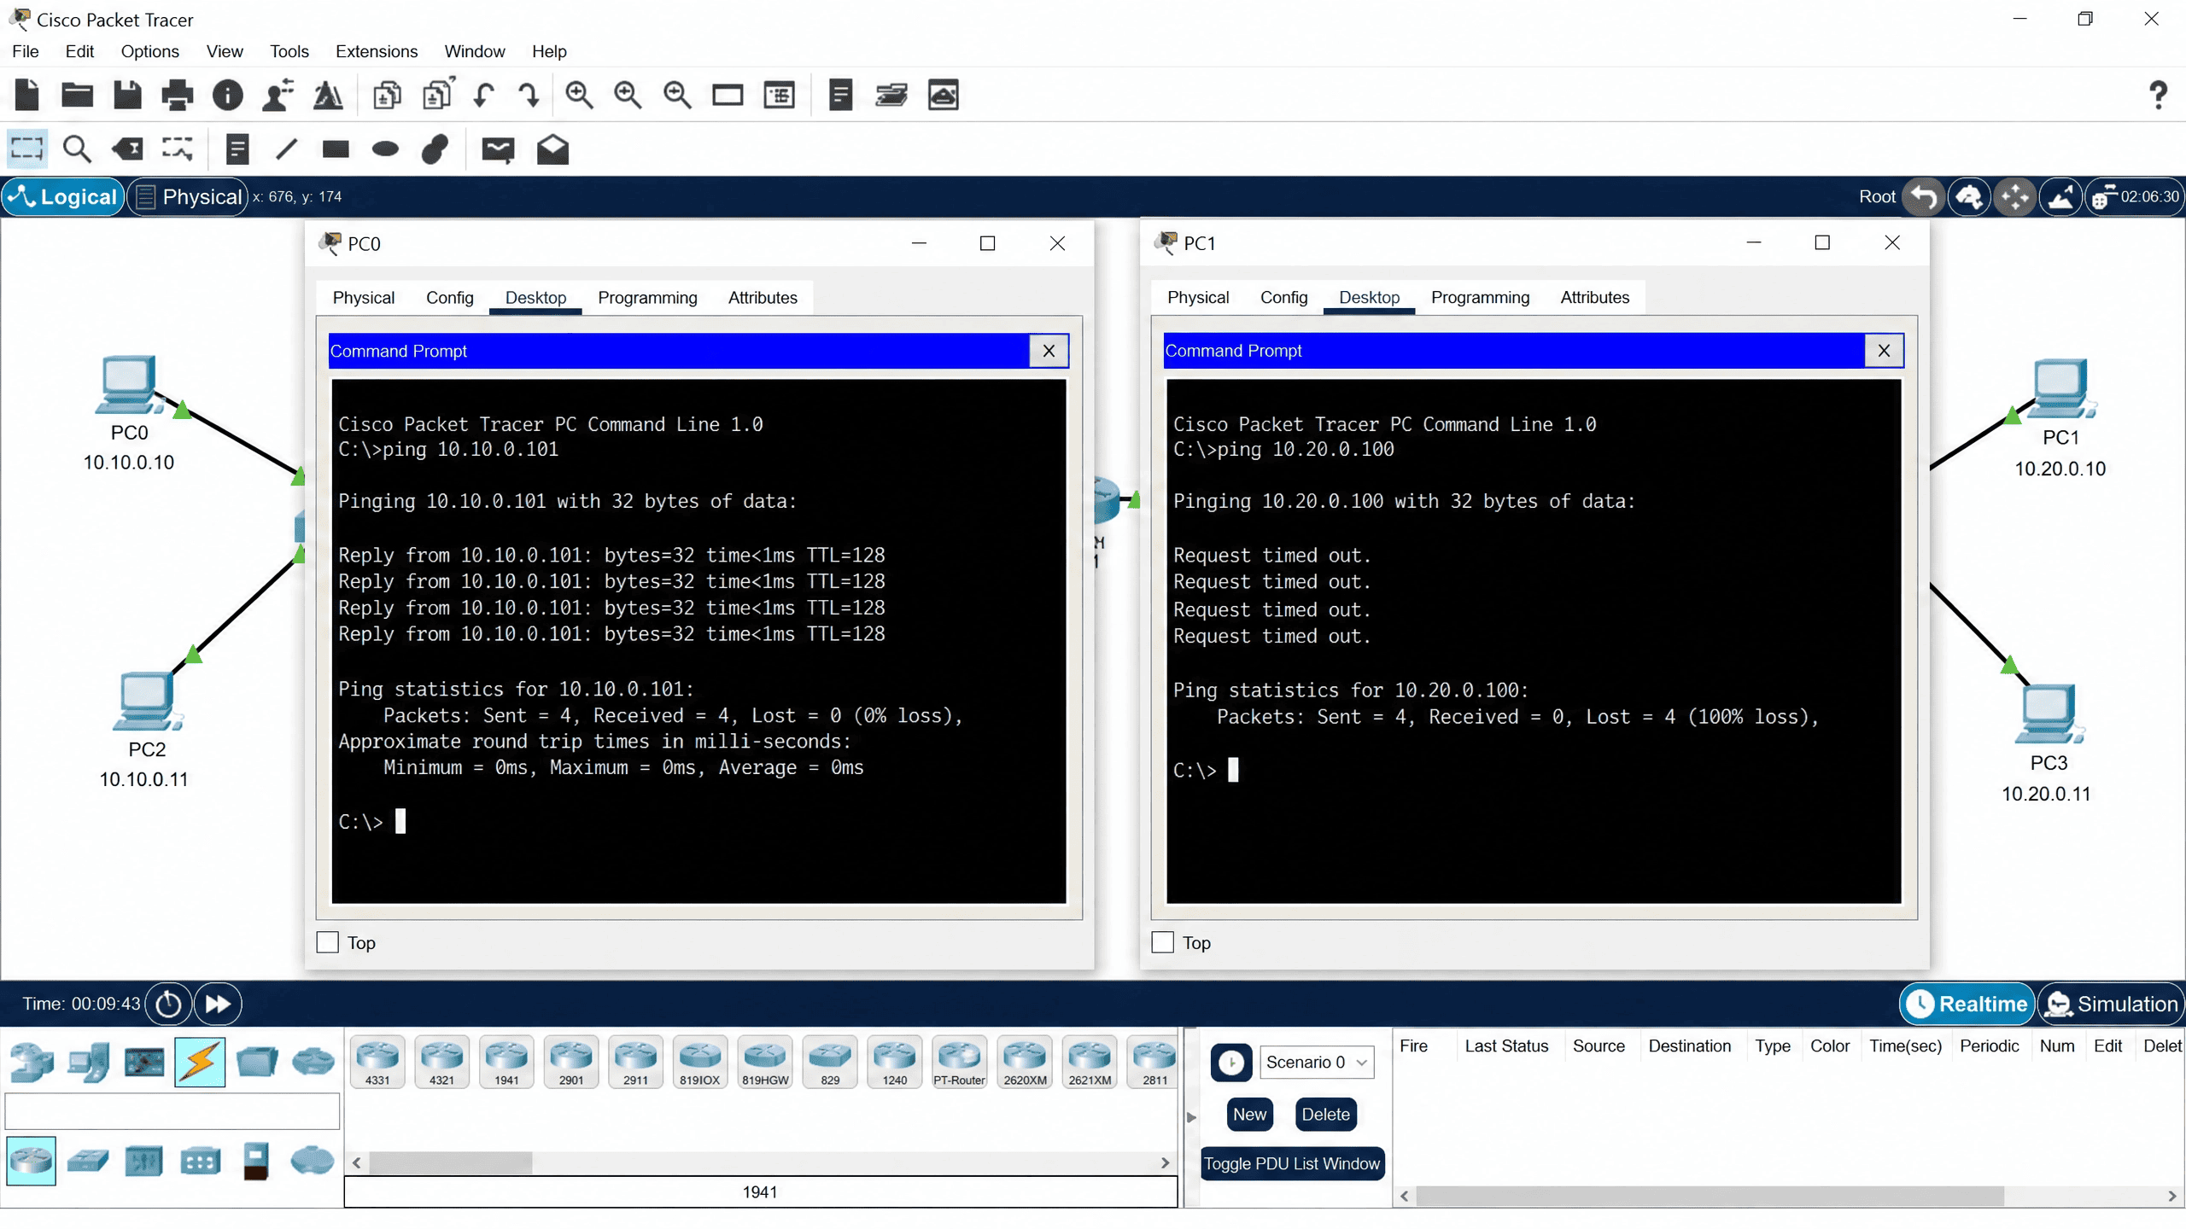Screen dimensions: 2186x1229
Task: Click Toggle PDU List Window button
Action: point(1291,1163)
